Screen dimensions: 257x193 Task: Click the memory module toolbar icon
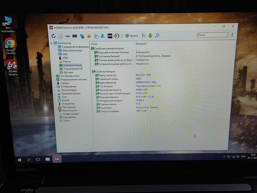pyautogui.click(x=75, y=36)
